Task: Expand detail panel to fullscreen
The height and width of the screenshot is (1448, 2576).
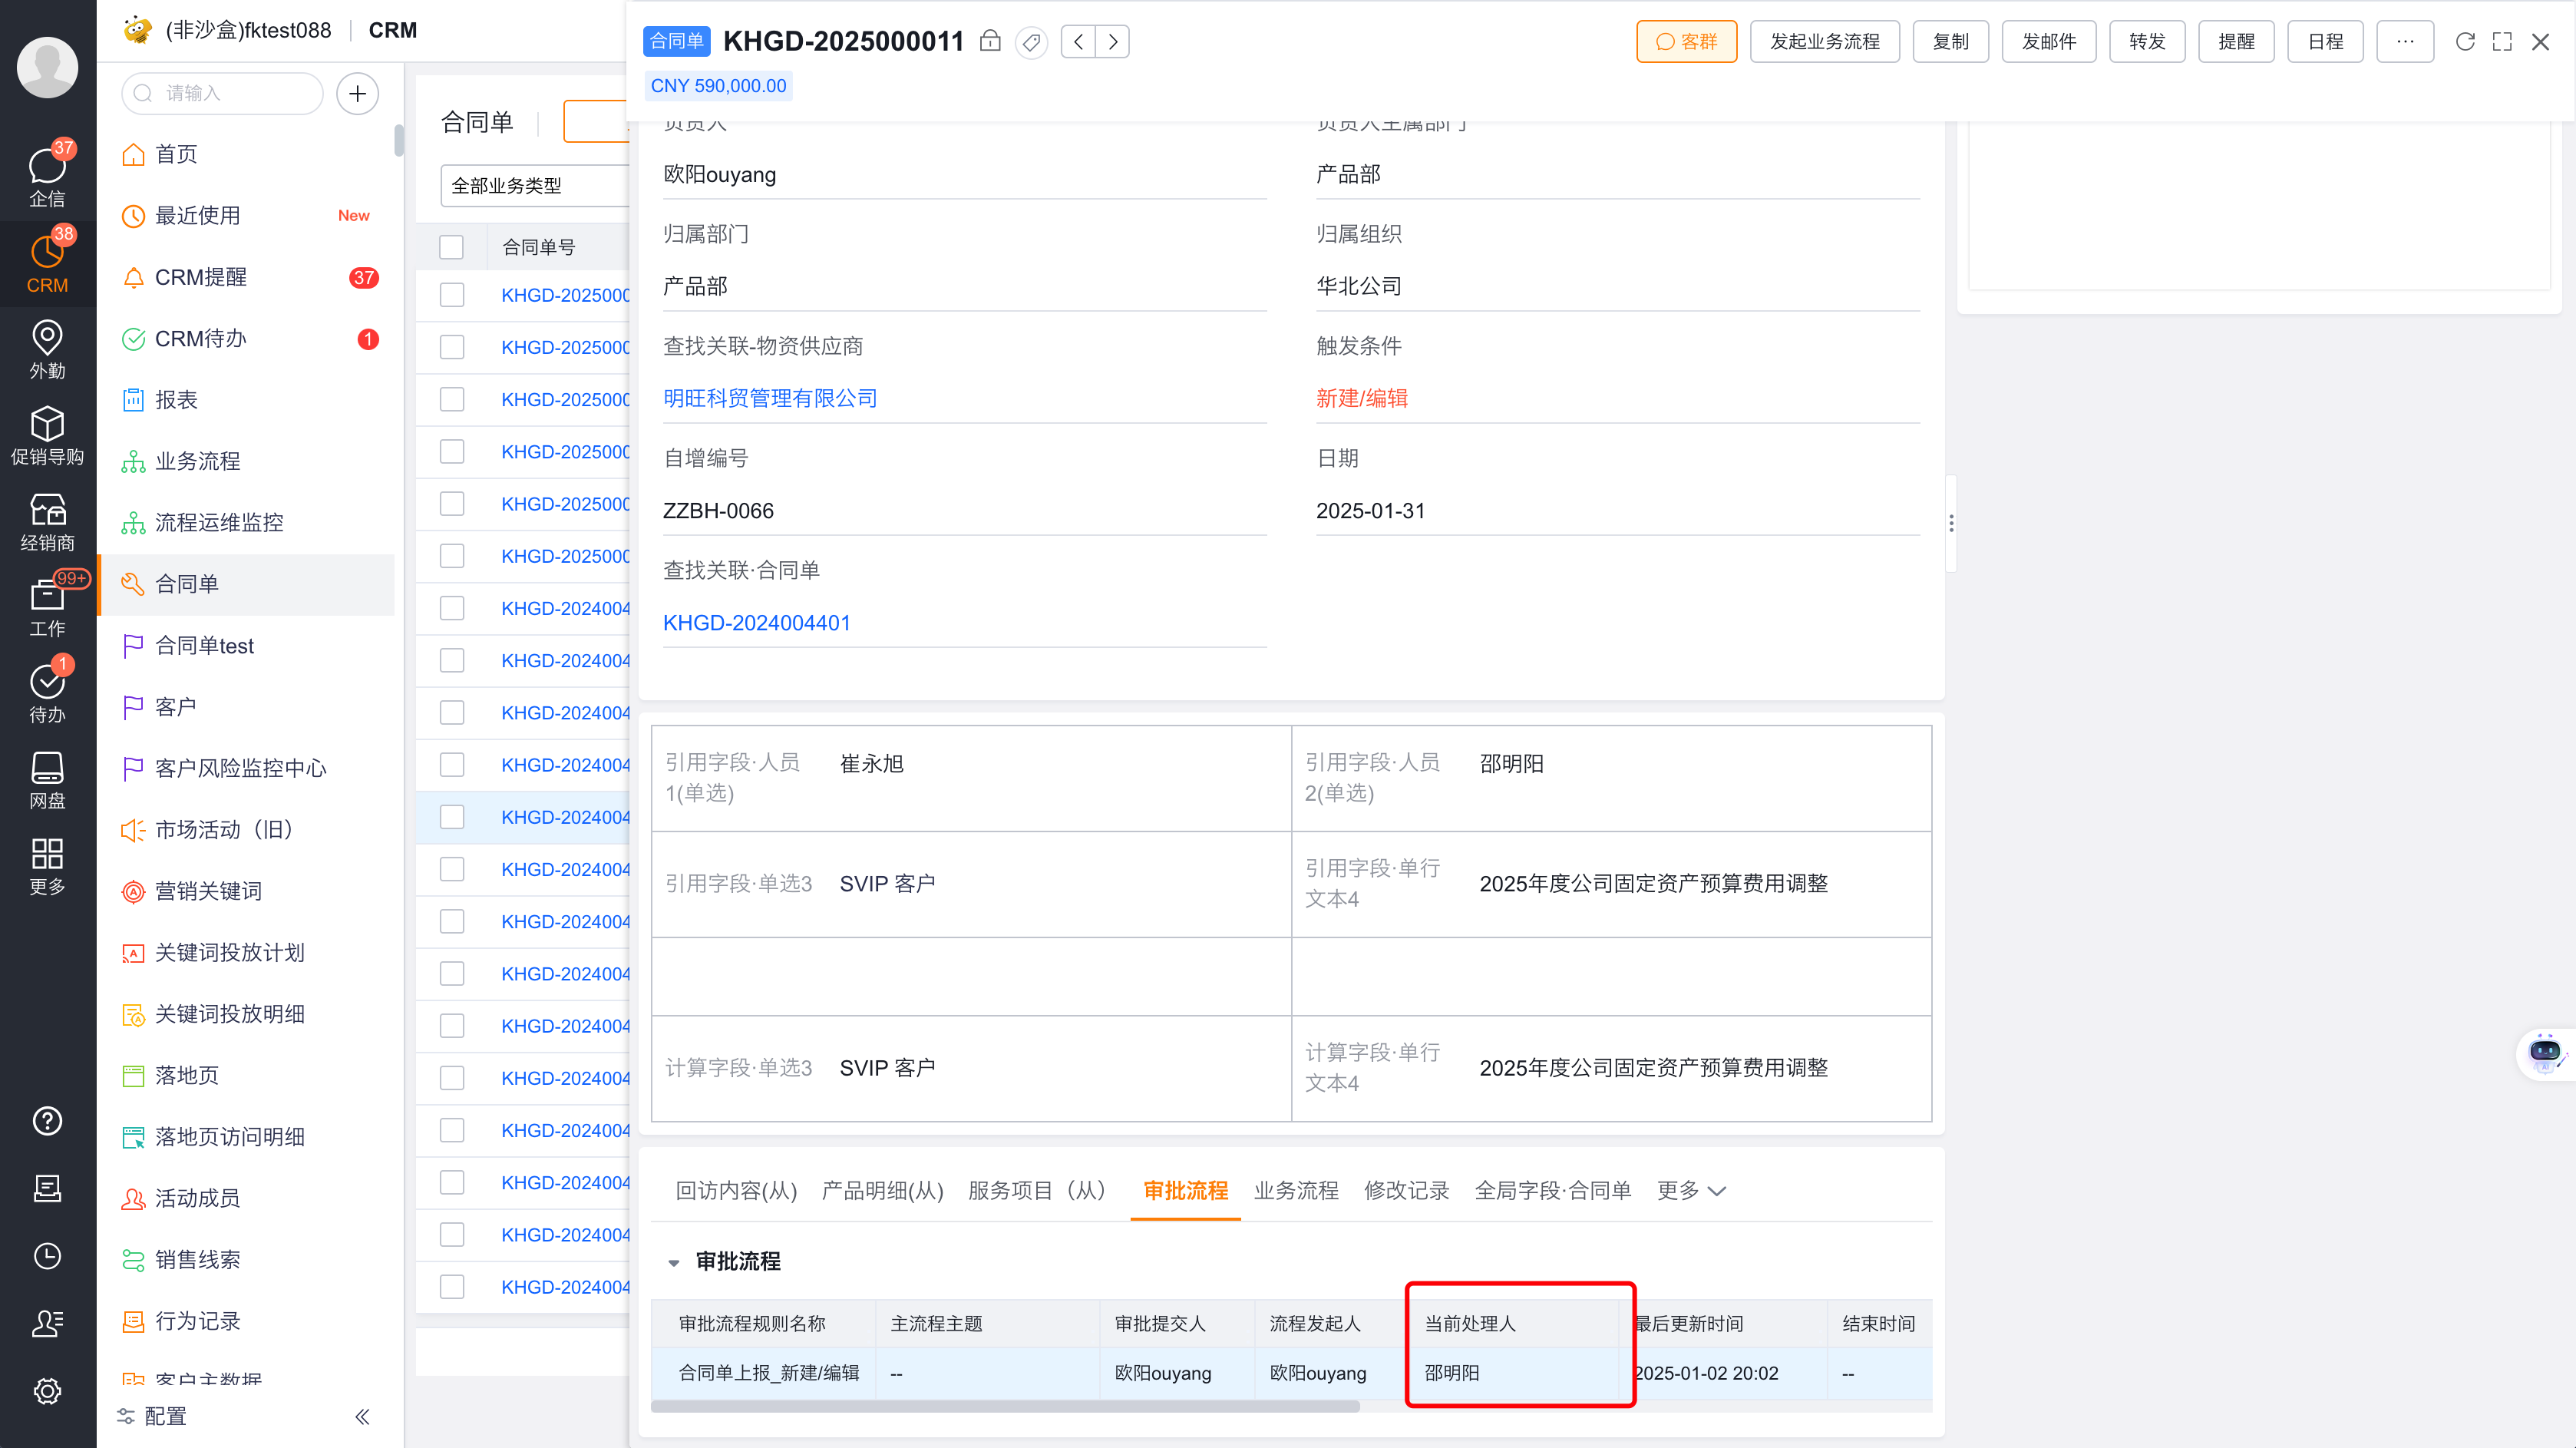Action: (2502, 41)
